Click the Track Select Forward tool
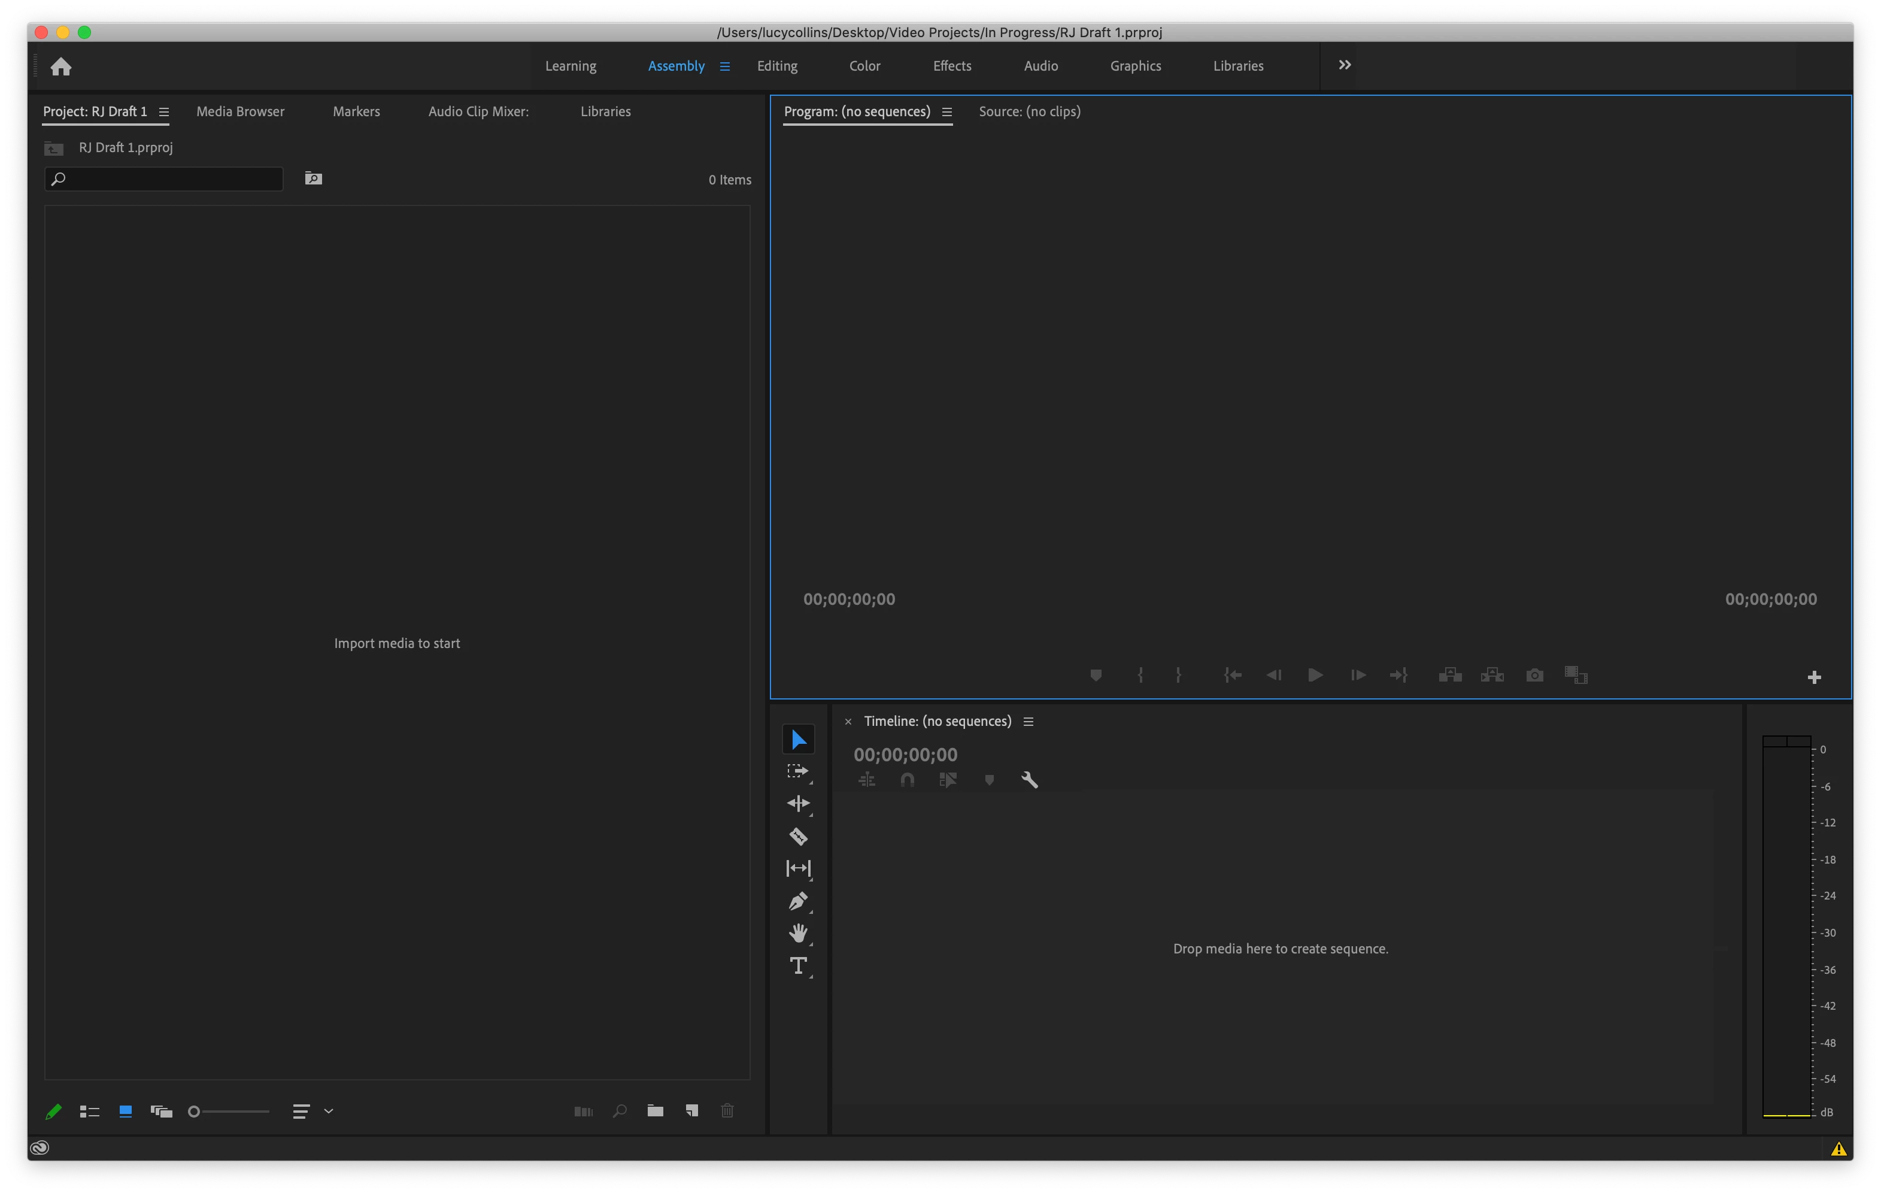Image resolution: width=1881 pixels, height=1193 pixels. [797, 771]
